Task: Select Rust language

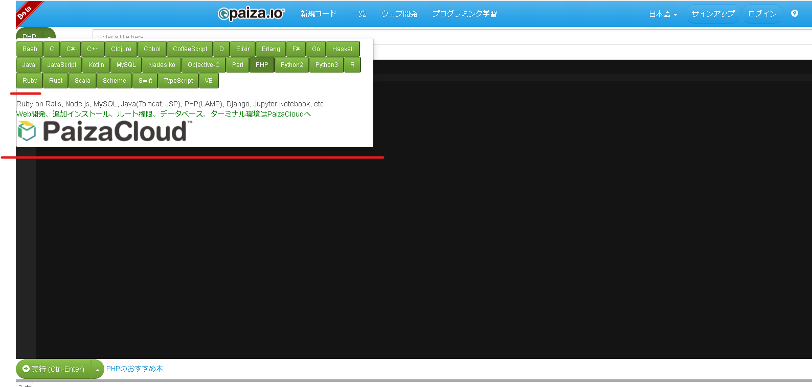Action: pyautogui.click(x=56, y=81)
